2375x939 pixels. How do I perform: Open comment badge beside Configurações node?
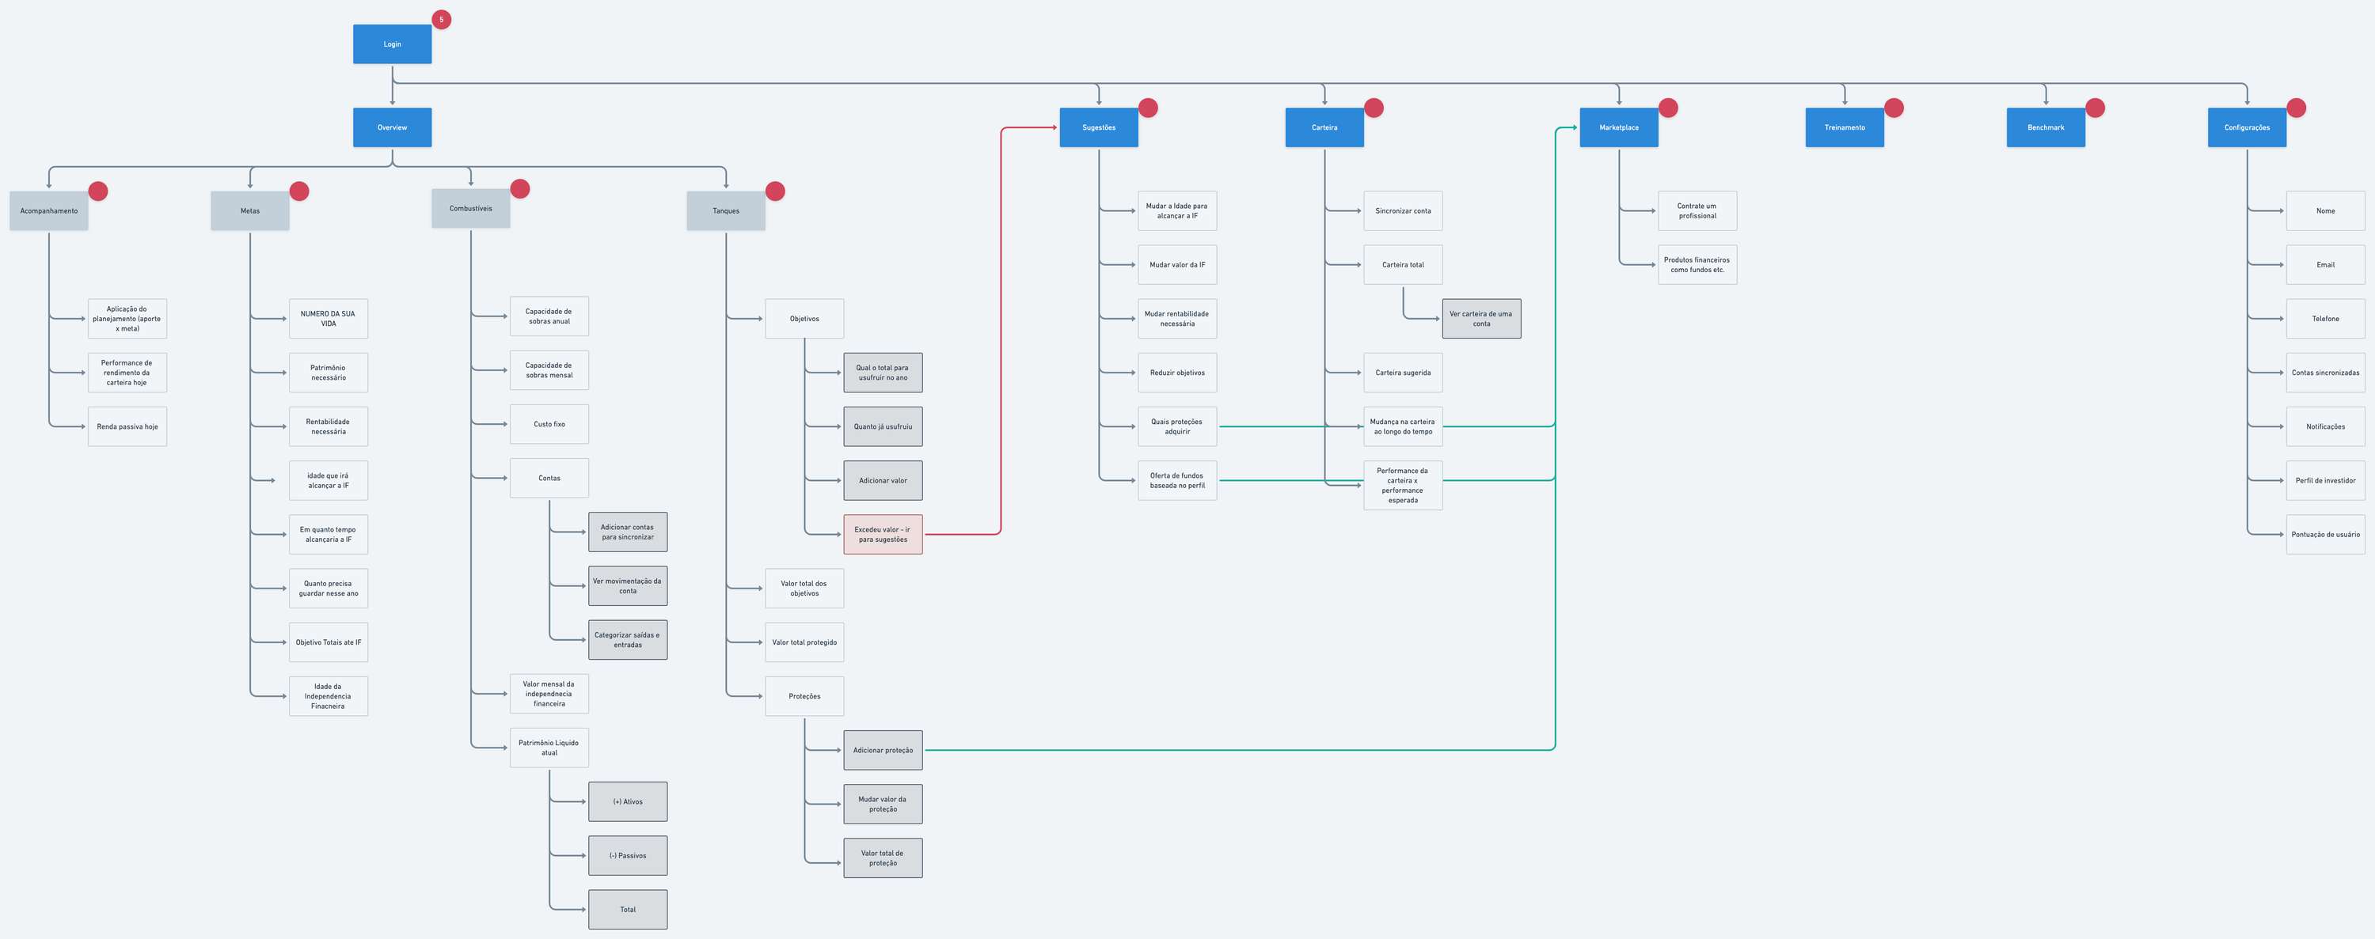click(x=2296, y=108)
